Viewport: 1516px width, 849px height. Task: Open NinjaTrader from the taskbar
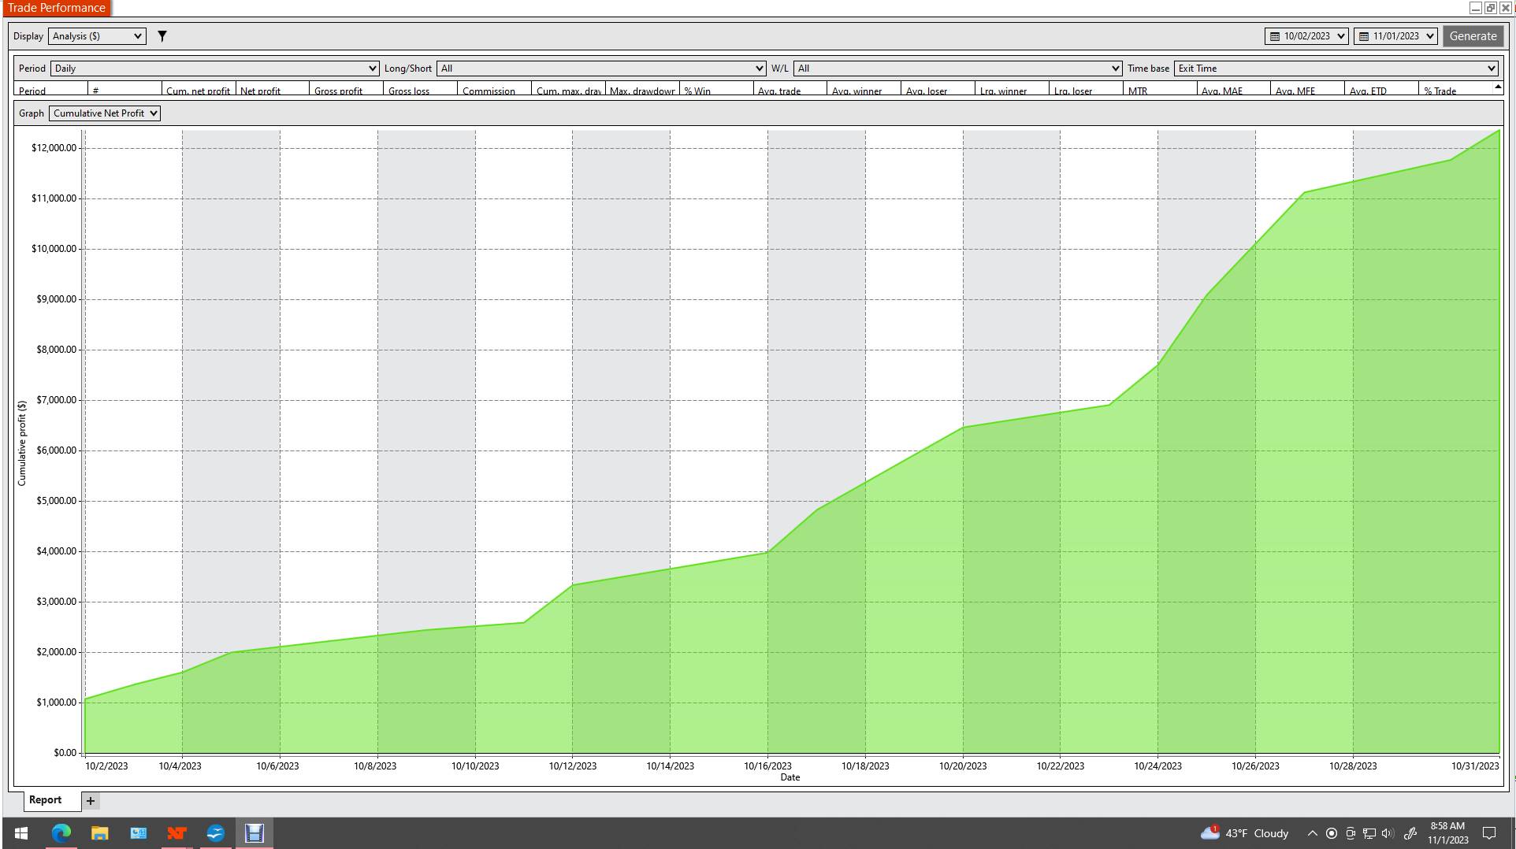coord(176,833)
